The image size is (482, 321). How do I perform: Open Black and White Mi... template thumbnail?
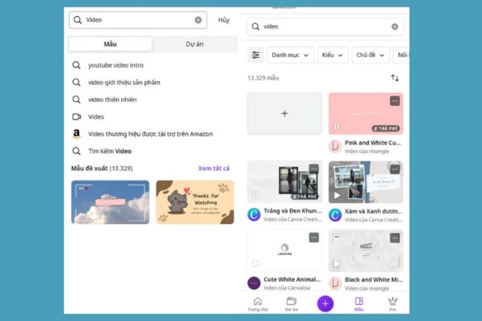click(x=366, y=250)
